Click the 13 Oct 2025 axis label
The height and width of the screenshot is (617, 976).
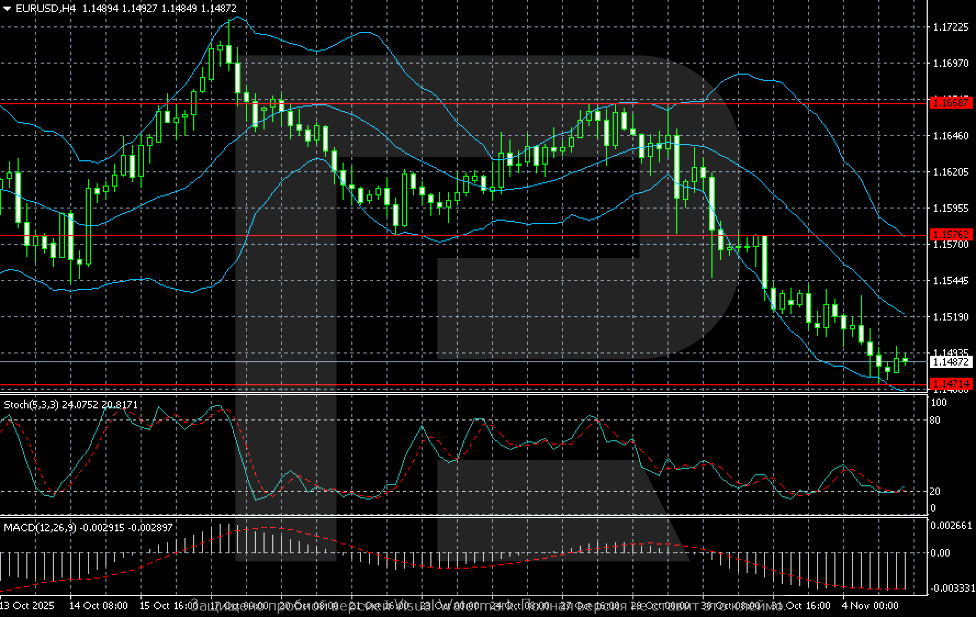(x=27, y=606)
